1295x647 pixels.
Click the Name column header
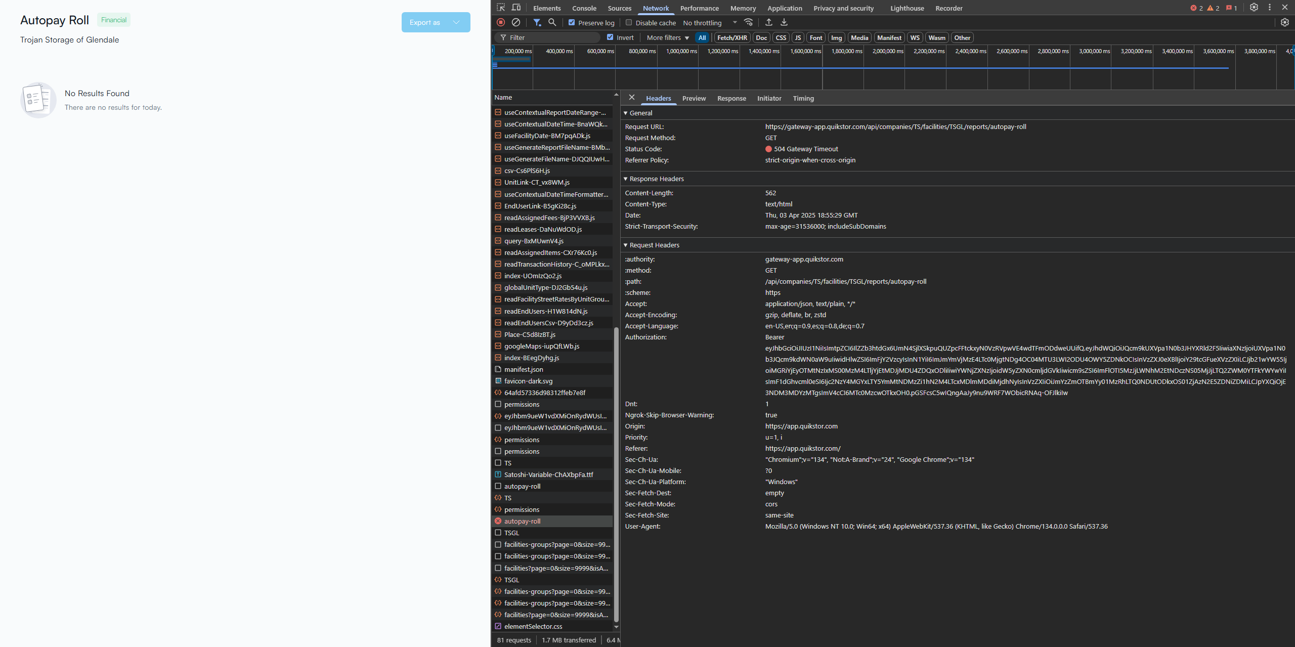tap(552, 97)
